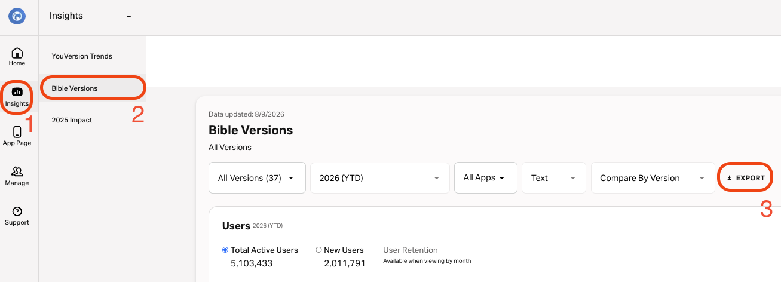Screen dimensions: 781x282
Task: Open the 2025 Impact menu item
Action: pos(72,120)
